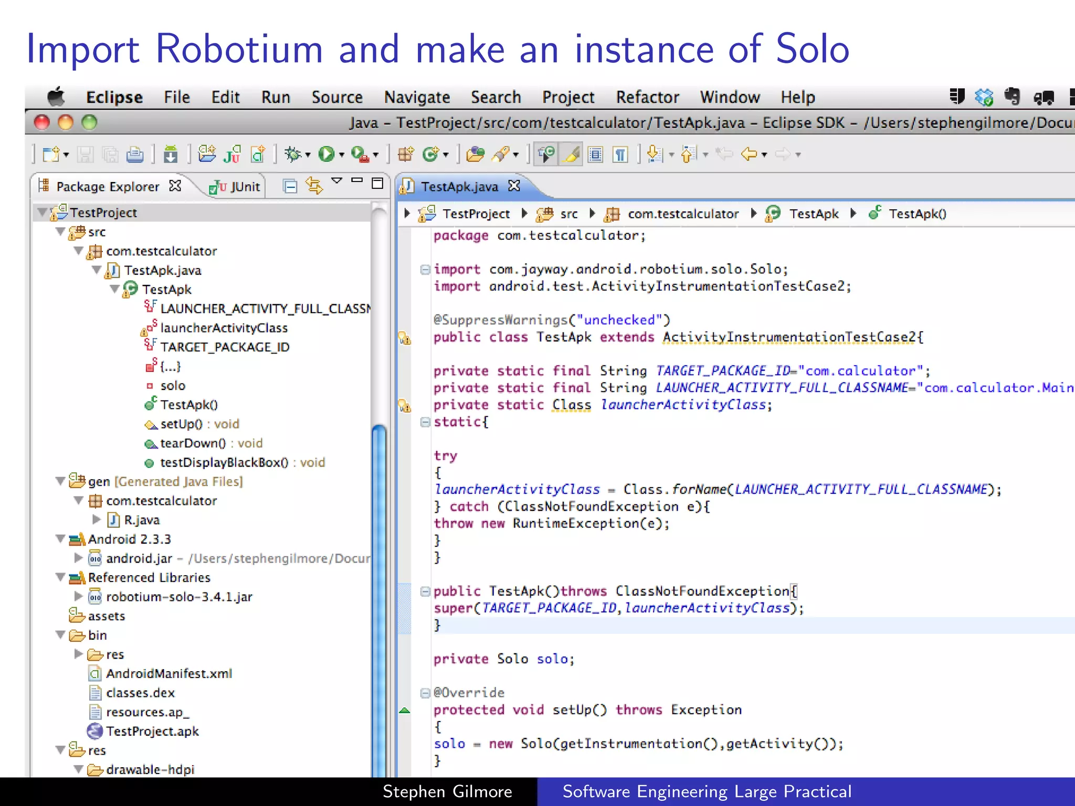This screenshot has width=1075, height=806.
Task: Click the External Tools run icon
Action: point(360,154)
